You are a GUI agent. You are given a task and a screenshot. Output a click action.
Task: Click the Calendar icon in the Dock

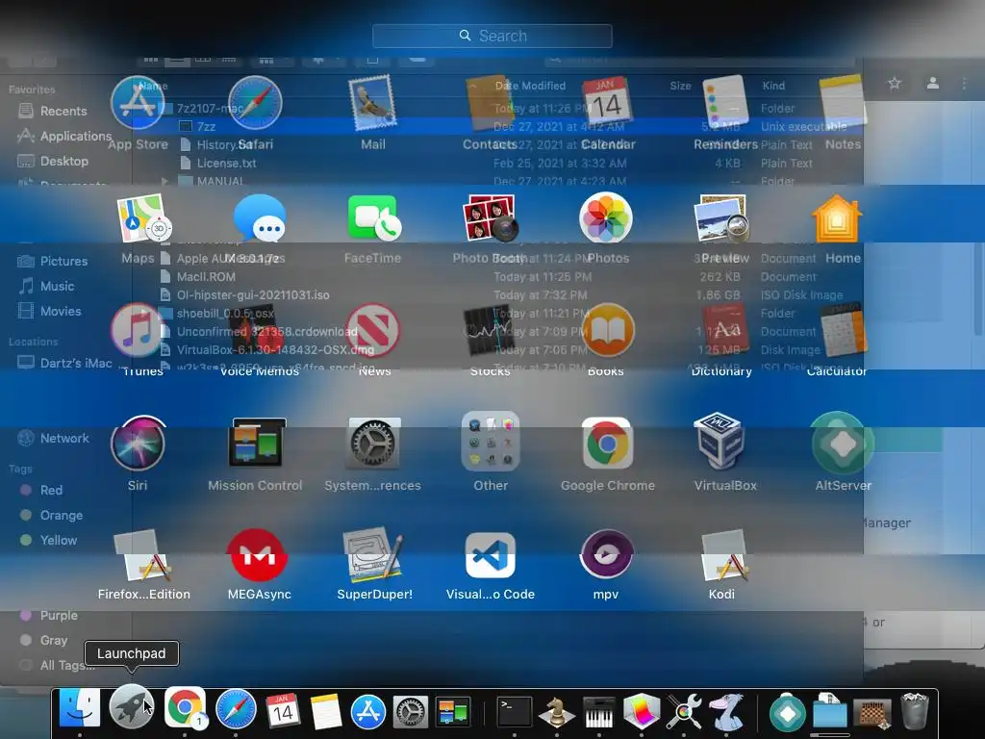pyautogui.click(x=282, y=711)
